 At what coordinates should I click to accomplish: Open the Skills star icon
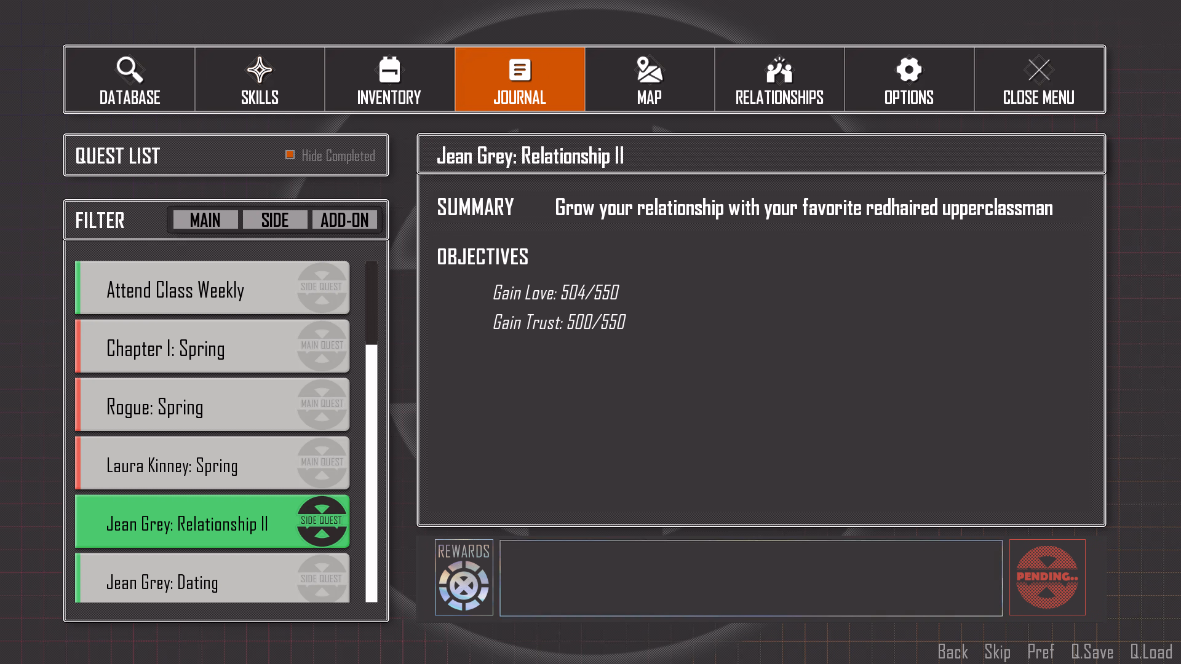point(260,70)
